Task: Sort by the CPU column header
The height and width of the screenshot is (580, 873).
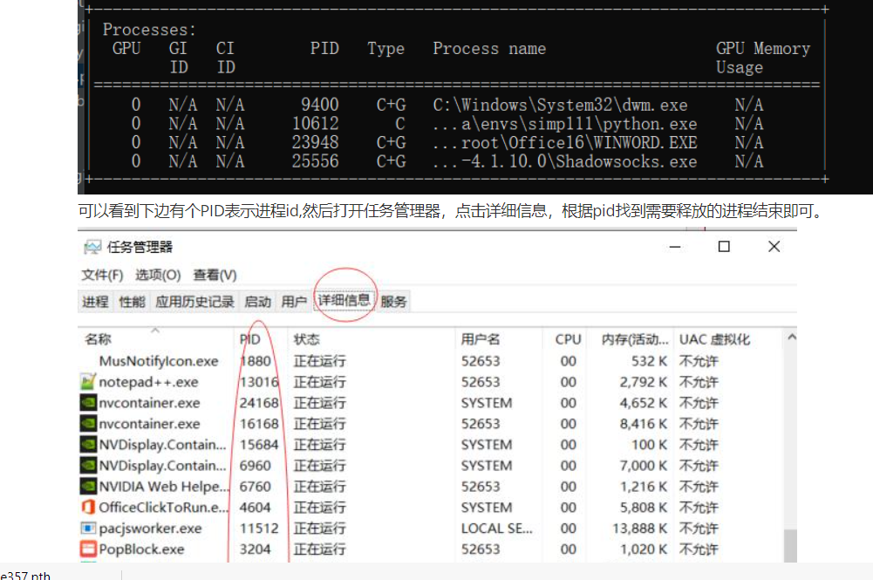Action: pyautogui.click(x=564, y=339)
